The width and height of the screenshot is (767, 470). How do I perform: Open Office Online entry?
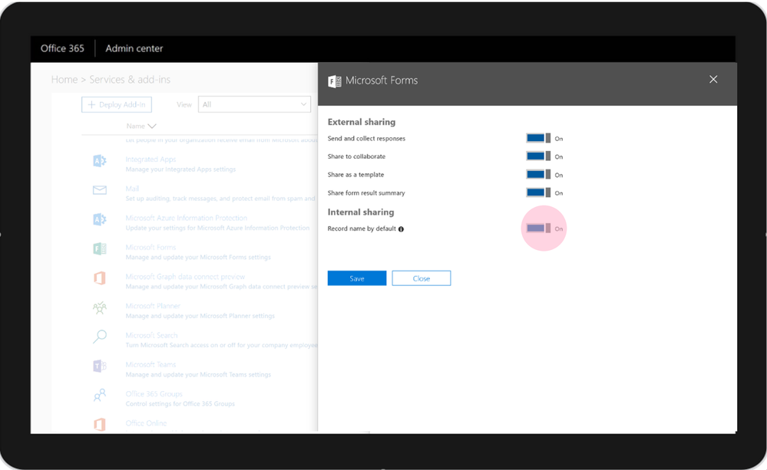click(x=146, y=423)
